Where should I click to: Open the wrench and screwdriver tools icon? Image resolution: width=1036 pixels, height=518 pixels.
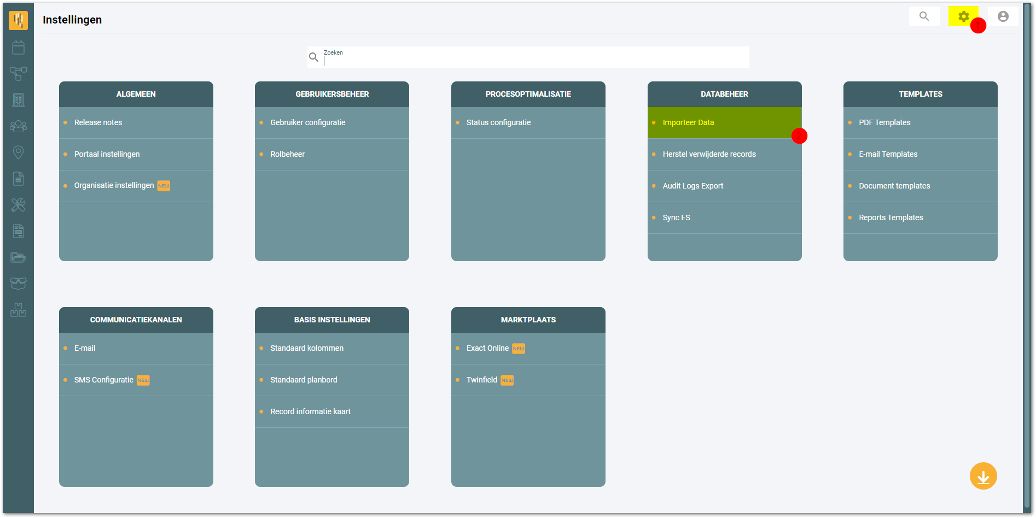coord(18,205)
